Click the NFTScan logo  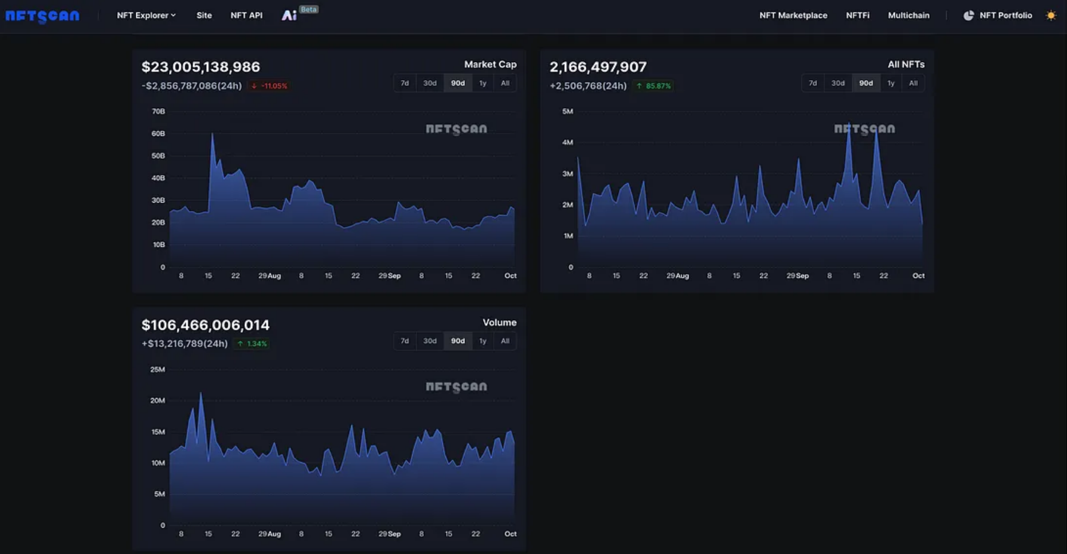[42, 16]
